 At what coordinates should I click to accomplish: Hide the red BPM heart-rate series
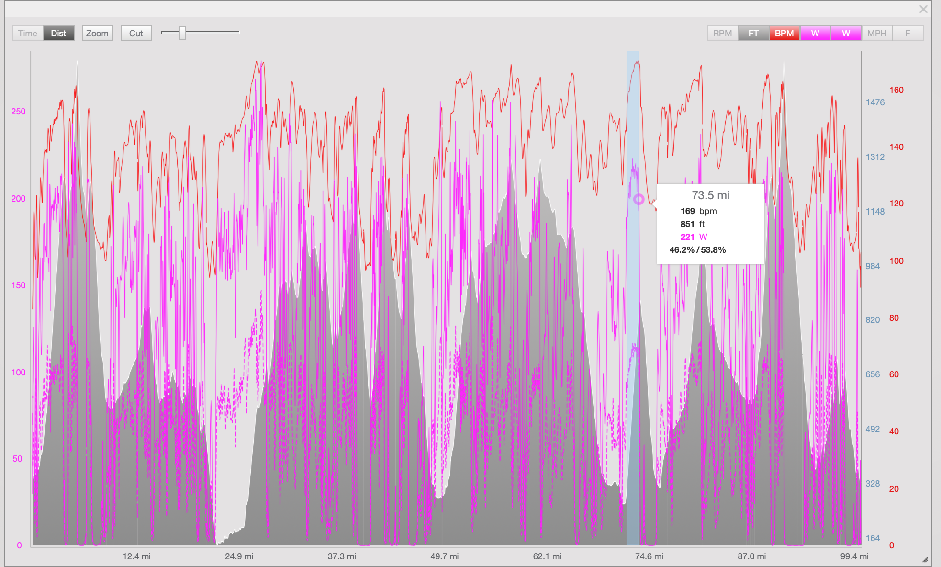(x=784, y=33)
